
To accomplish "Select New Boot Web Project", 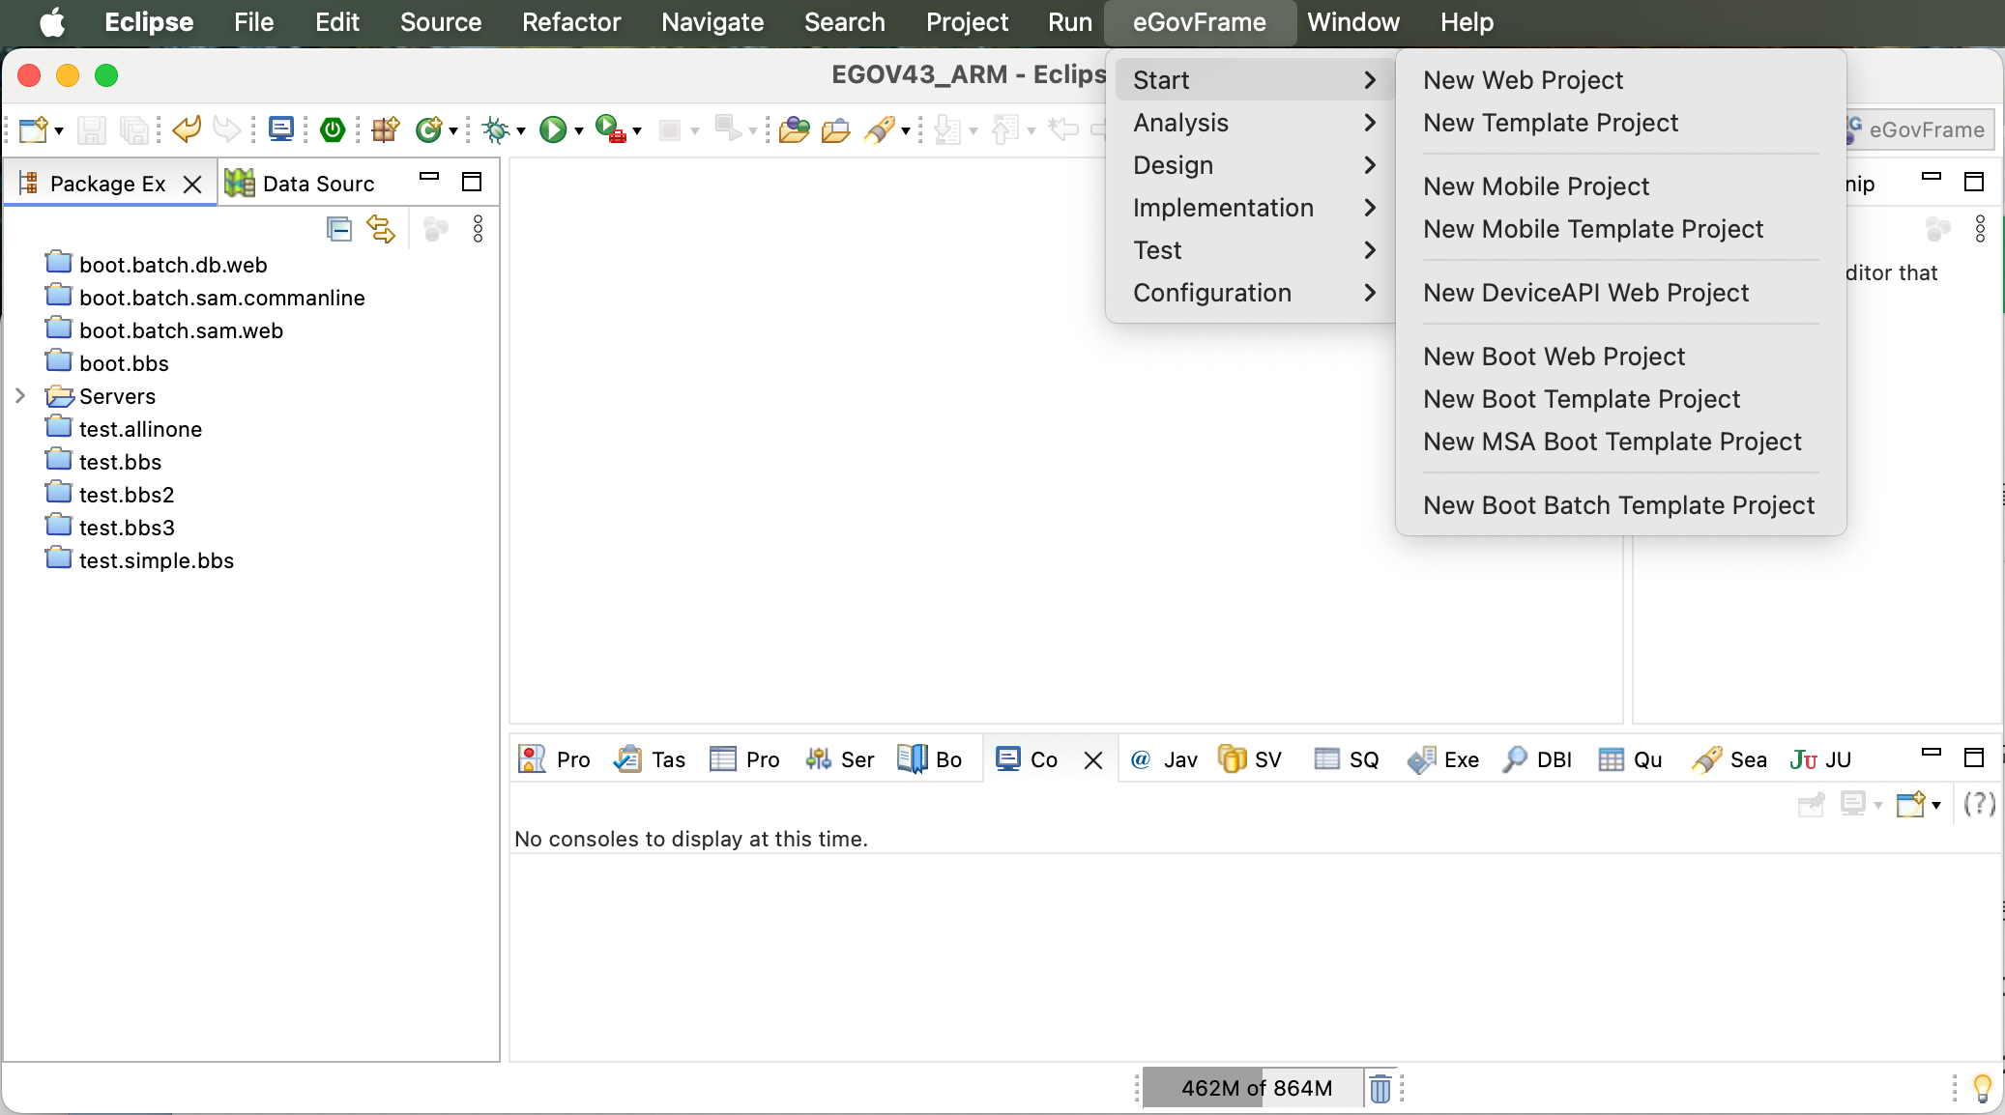I will tap(1554, 357).
